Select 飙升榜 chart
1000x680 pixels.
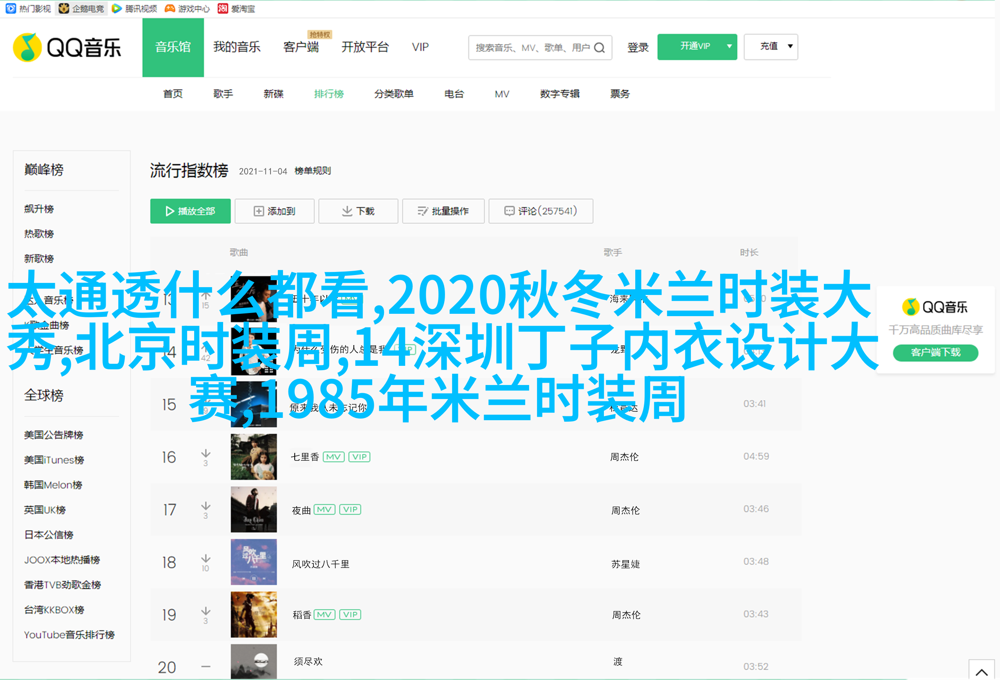coord(39,209)
